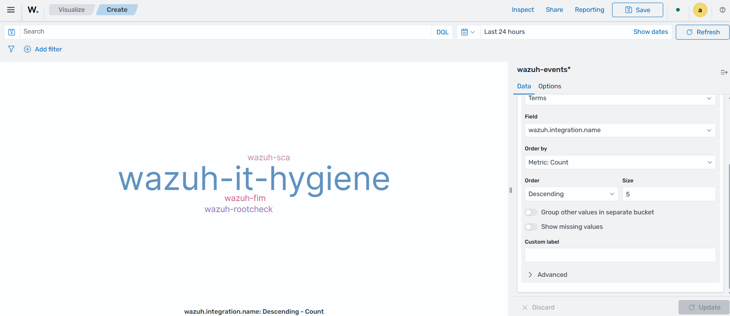Click the panel resize handle divider
The height and width of the screenshot is (316, 730).
511,190
